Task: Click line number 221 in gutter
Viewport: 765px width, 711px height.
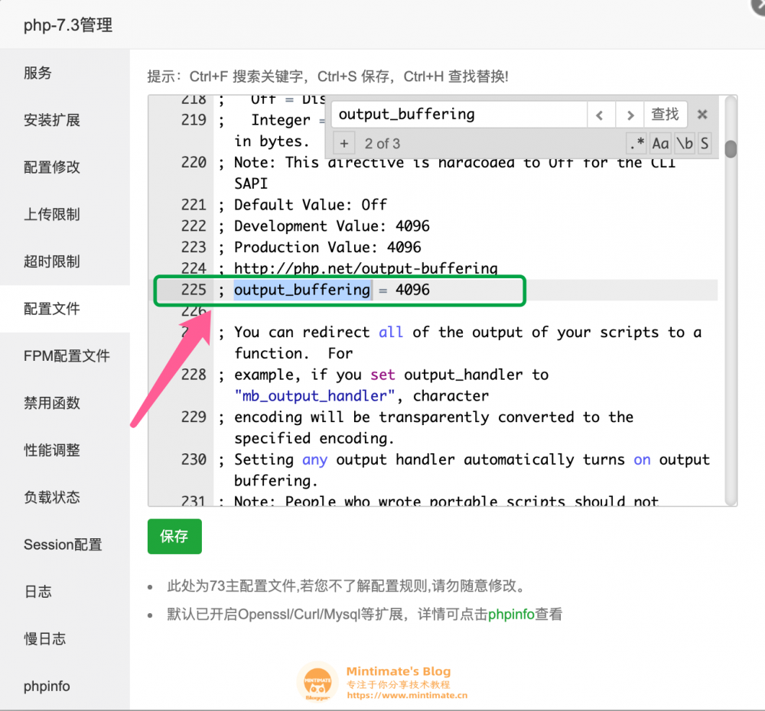Action: point(194,205)
